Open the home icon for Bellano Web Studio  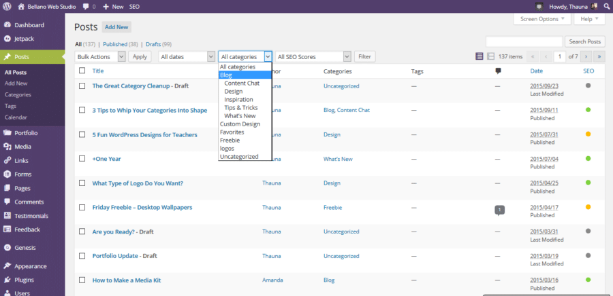pyautogui.click(x=21, y=7)
